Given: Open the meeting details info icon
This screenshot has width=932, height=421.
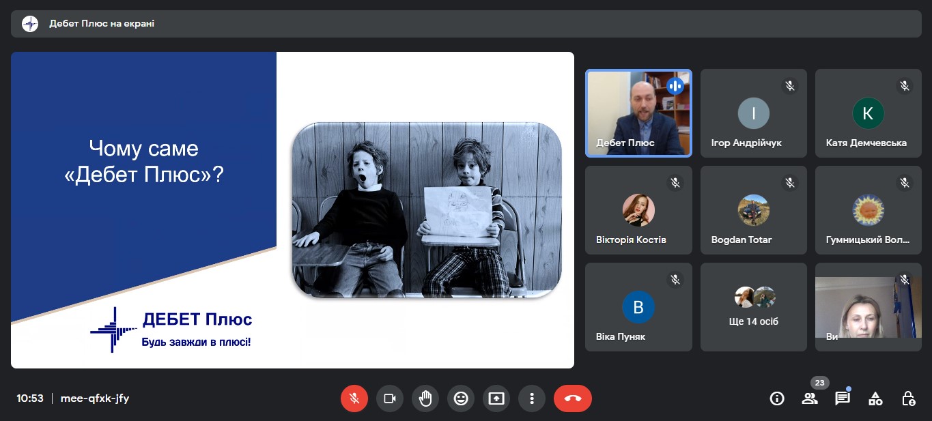Looking at the screenshot, I should point(777,398).
